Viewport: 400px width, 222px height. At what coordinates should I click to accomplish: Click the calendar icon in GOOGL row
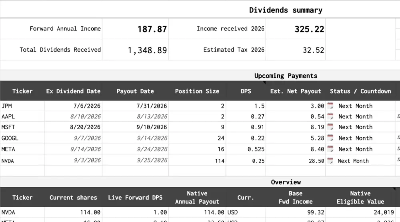pos(330,138)
